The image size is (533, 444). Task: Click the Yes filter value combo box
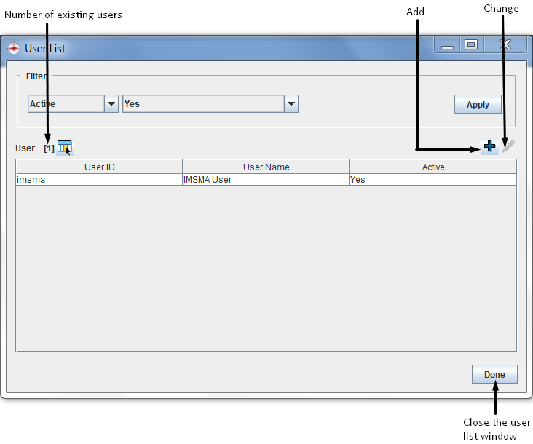click(x=202, y=104)
